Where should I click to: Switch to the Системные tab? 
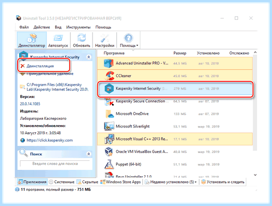point(62,182)
